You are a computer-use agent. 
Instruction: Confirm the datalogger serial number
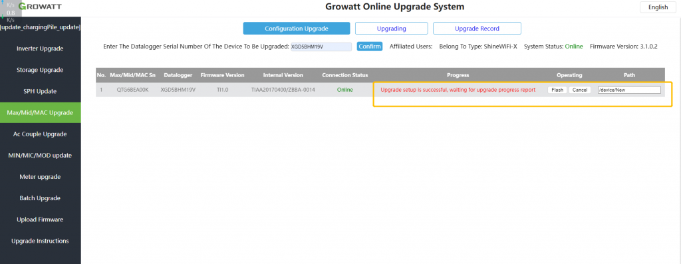click(370, 47)
